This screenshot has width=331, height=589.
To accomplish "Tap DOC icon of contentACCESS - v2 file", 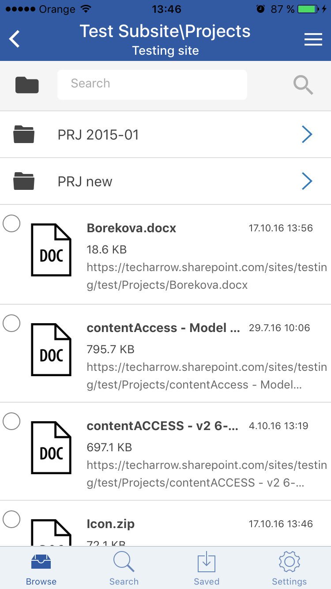I will [51, 448].
